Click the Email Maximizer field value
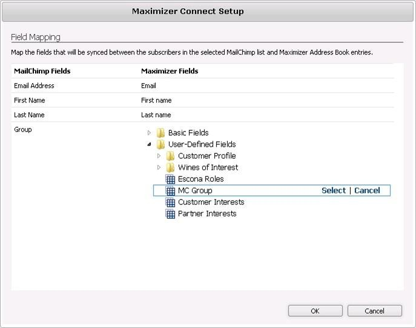416x328 pixels. point(148,85)
